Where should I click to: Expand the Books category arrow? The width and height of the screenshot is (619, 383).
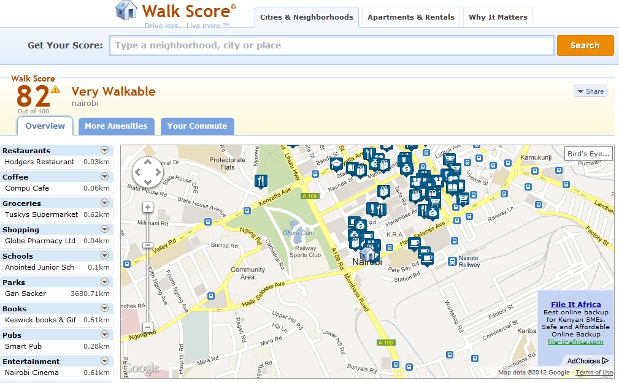[x=105, y=308]
